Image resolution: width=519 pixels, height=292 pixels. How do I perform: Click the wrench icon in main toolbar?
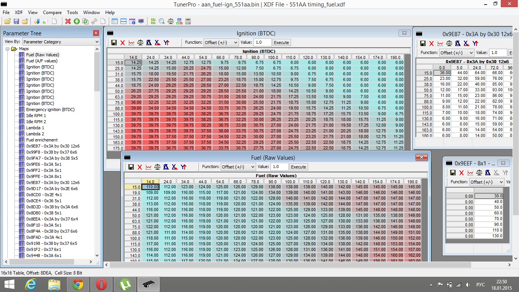click(x=94, y=21)
